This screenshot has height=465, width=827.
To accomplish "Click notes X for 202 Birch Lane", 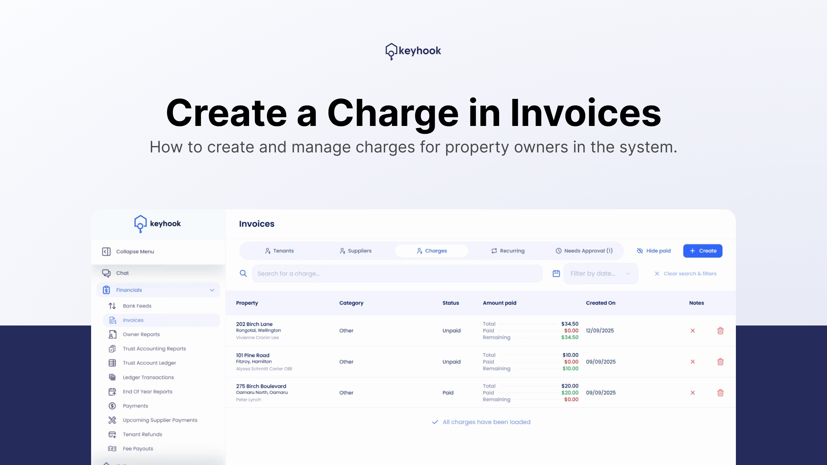I will pyautogui.click(x=693, y=331).
